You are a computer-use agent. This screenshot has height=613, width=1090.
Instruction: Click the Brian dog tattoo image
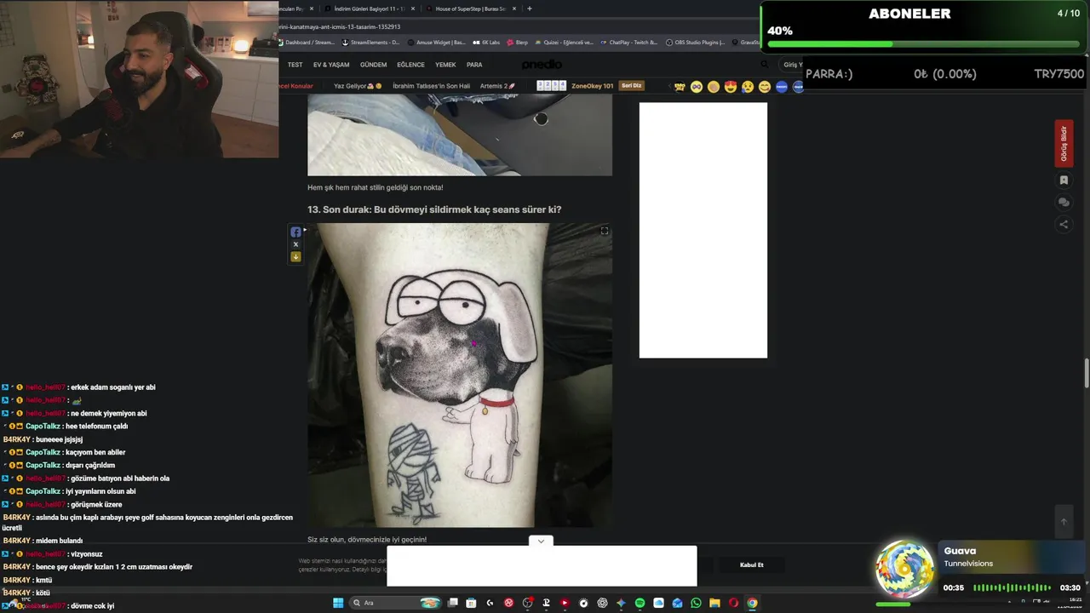click(x=460, y=375)
